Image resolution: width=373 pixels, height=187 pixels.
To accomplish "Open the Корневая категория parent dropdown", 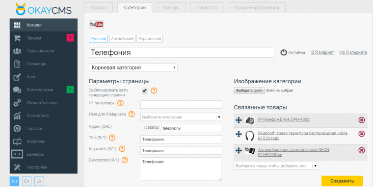I will (133, 68).
